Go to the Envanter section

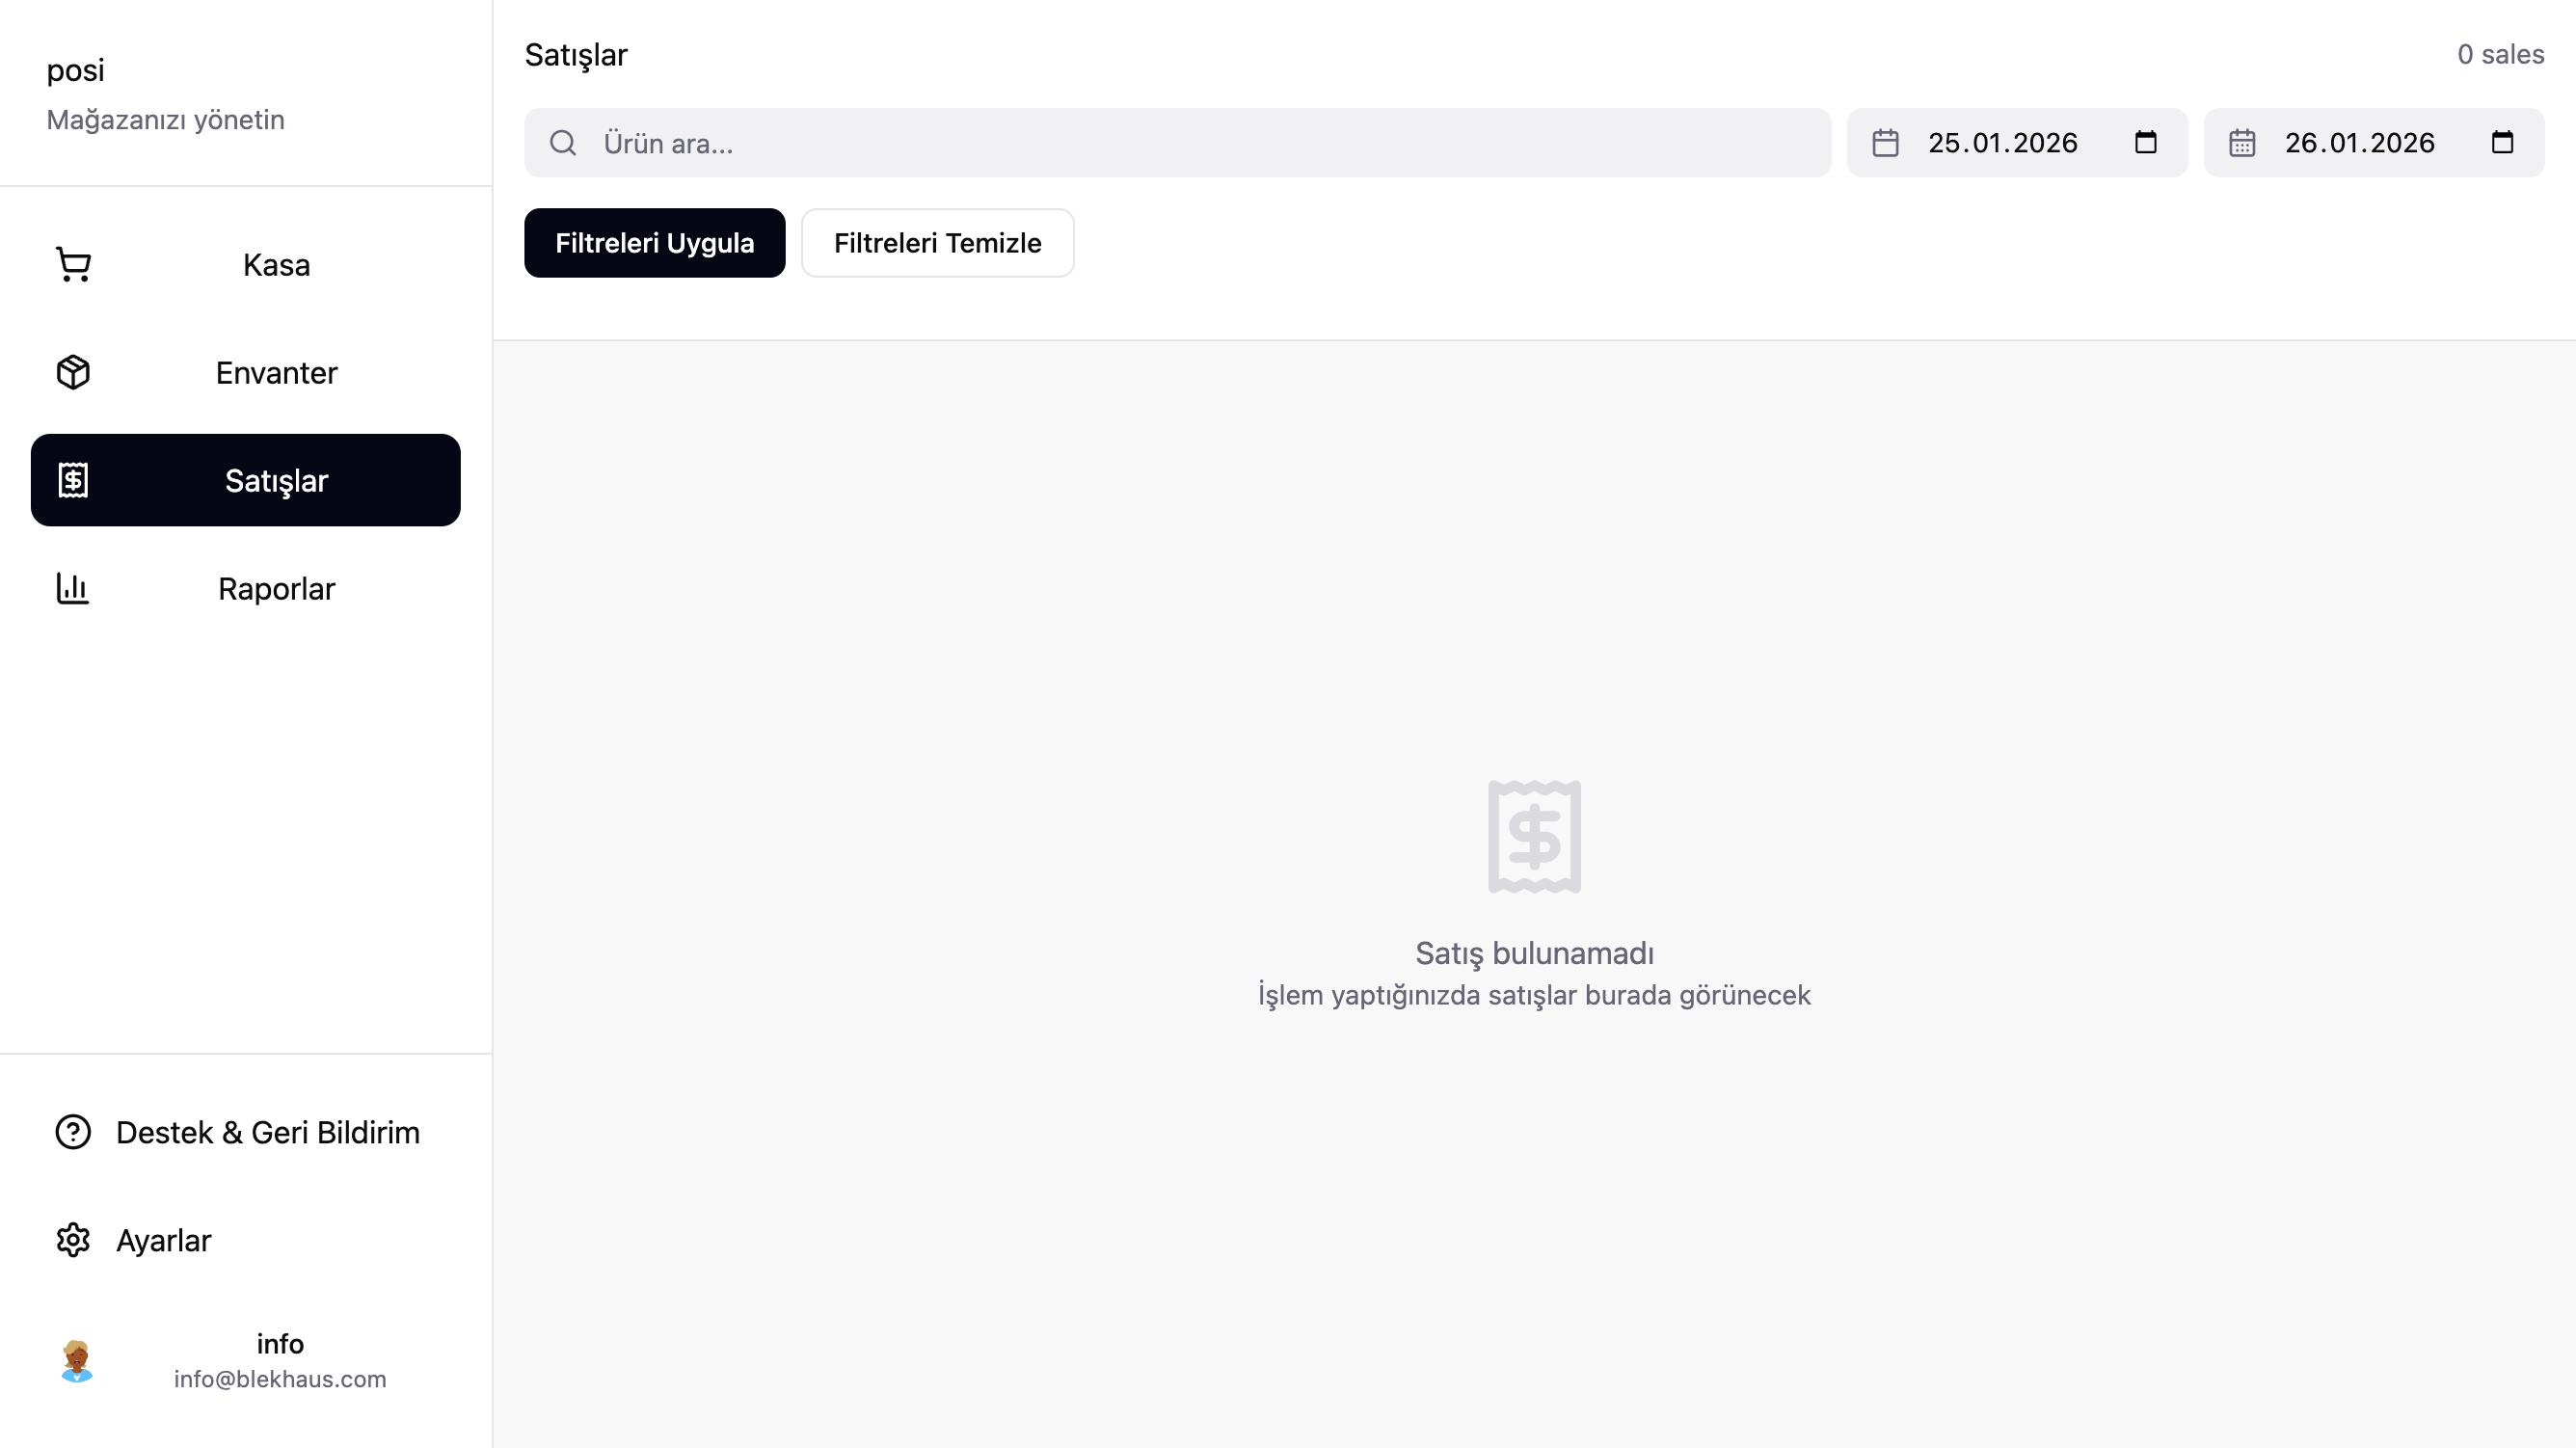(x=276, y=373)
